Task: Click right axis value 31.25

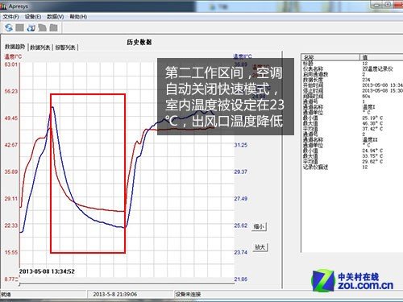Action: (x=241, y=145)
